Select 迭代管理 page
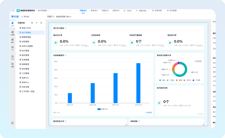This screenshot has height=138, width=225. [31, 51]
